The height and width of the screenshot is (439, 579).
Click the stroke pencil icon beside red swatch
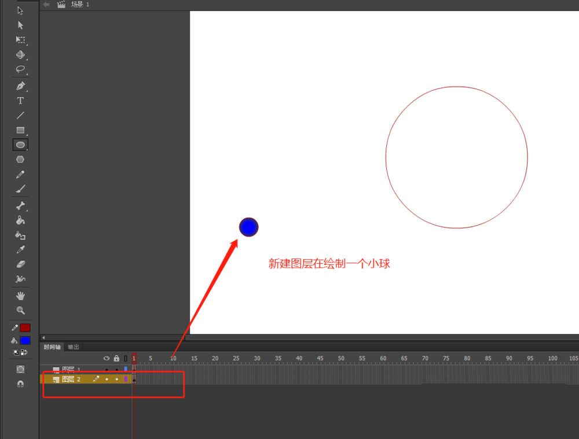pyautogui.click(x=14, y=327)
